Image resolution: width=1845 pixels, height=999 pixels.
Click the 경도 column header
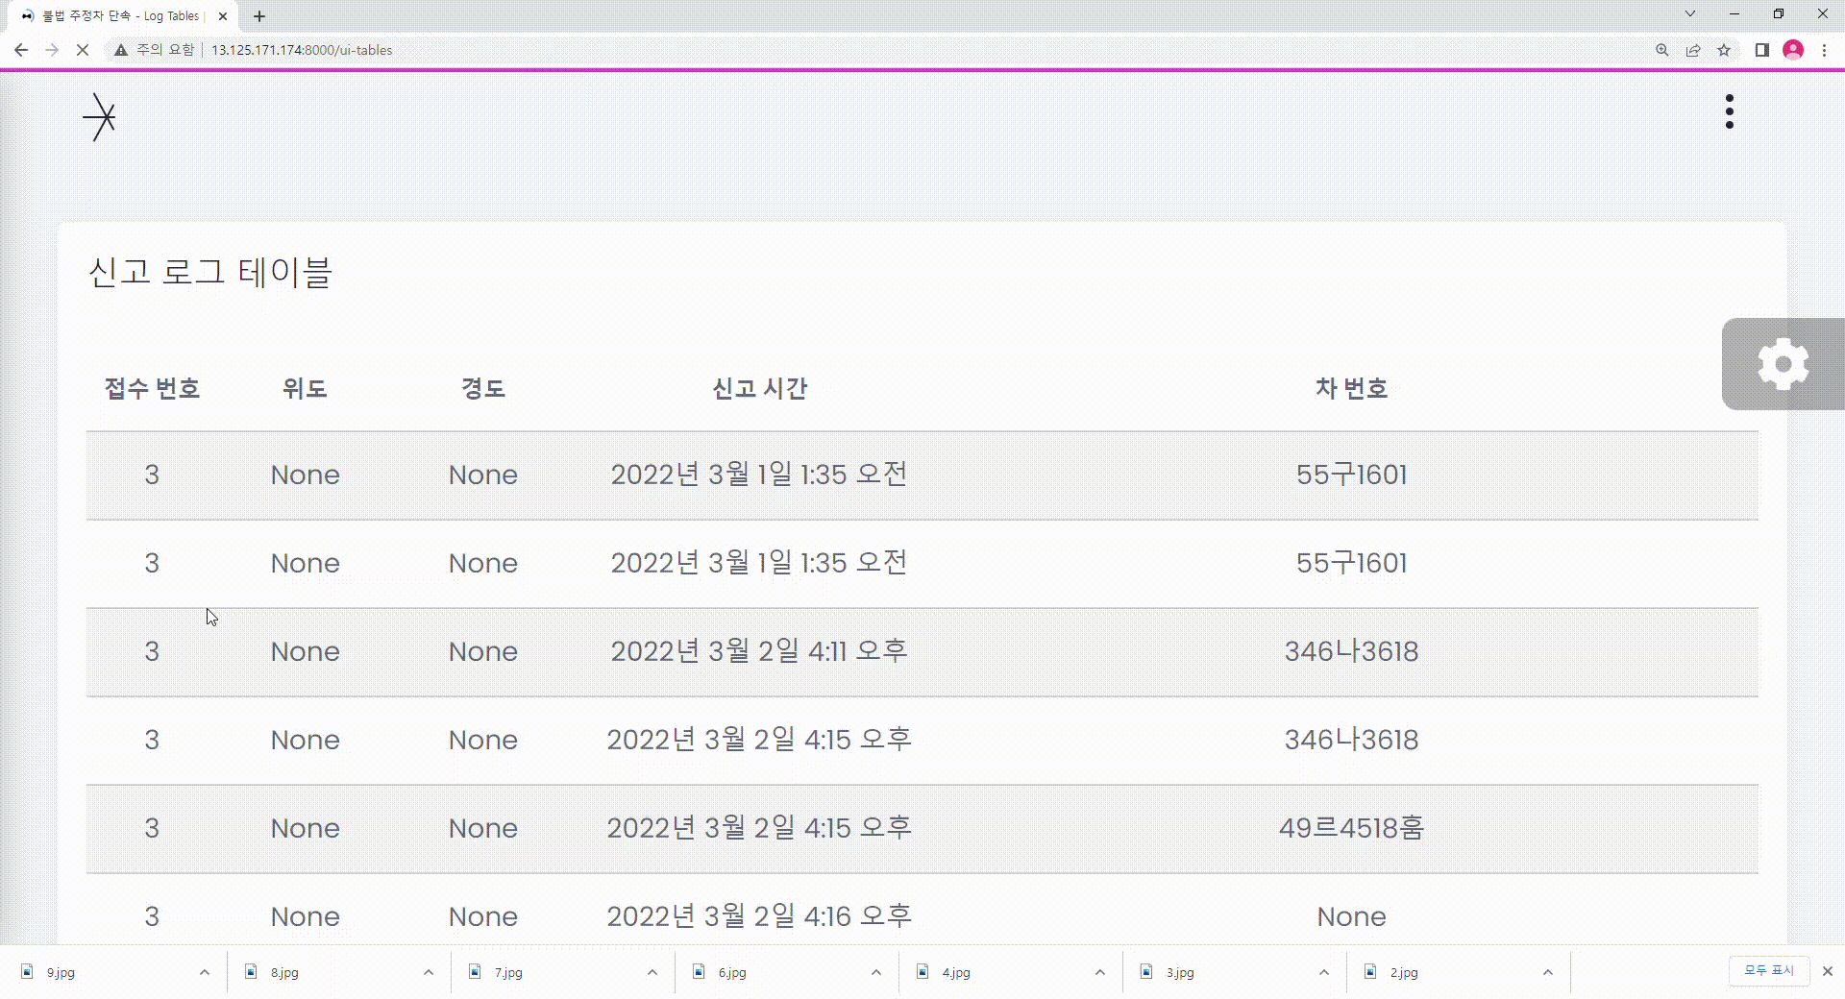click(x=483, y=388)
